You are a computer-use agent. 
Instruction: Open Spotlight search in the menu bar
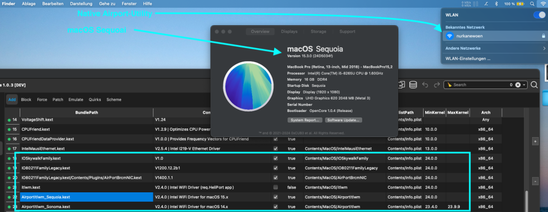(x=532, y=4)
